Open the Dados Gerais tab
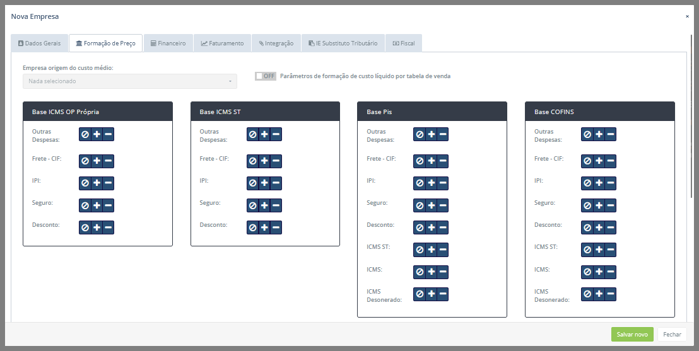 tap(39, 43)
